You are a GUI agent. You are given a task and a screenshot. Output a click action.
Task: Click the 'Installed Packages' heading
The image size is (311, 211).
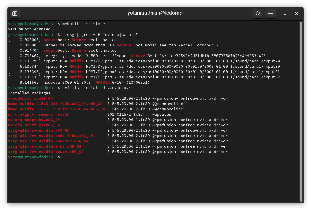pos(29,93)
